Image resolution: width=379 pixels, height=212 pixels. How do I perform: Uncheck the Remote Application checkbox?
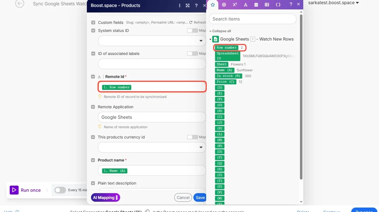click(93, 107)
